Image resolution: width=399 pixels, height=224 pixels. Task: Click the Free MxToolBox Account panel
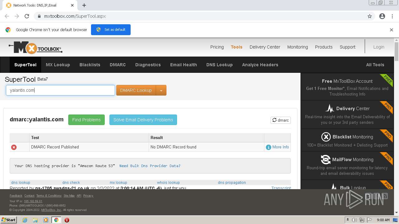pyautogui.click(x=347, y=87)
